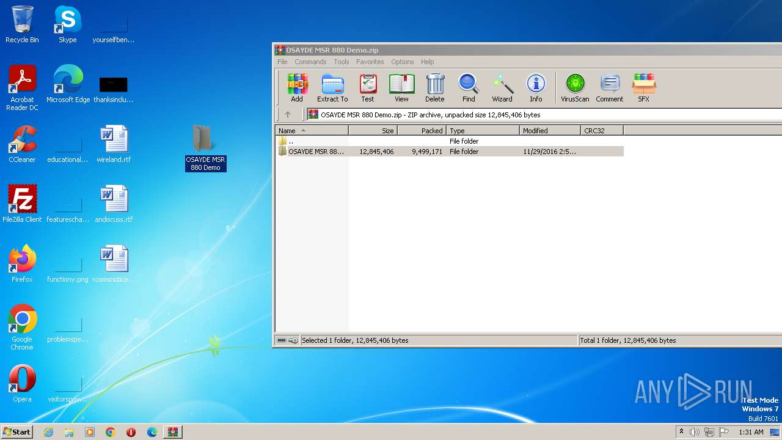Viewport: 782px width, 440px height.
Task: Select OSAYDE MSR 880 Demo desktop folder
Action: pos(205,147)
